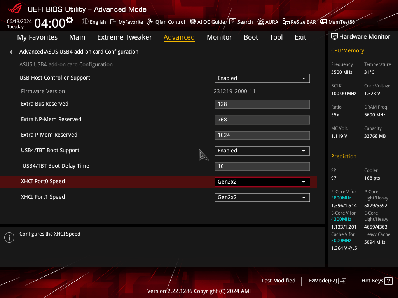
Task: Click the Hardware Monitor panel icon
Action: [335, 36]
